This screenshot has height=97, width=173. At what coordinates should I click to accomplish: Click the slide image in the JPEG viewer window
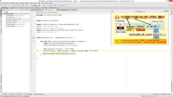140,29
